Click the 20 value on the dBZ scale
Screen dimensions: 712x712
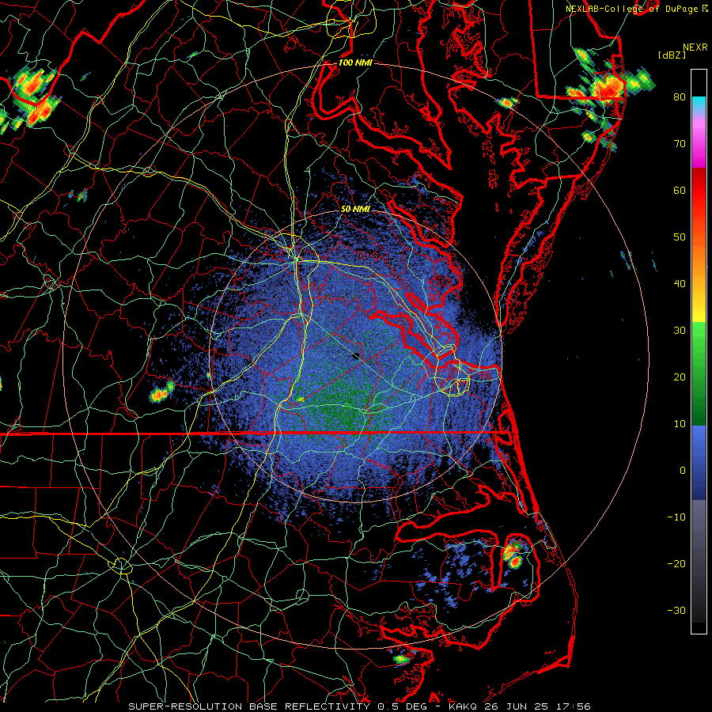(x=680, y=377)
